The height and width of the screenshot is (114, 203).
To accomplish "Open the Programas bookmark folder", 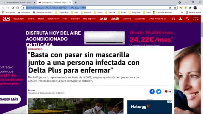I will pos(134,12).
